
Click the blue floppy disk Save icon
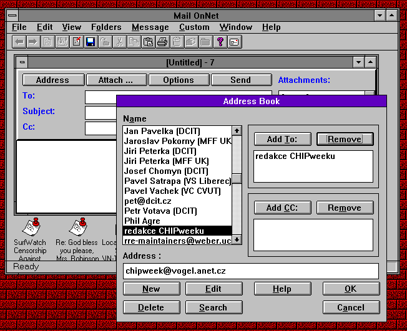pos(91,42)
